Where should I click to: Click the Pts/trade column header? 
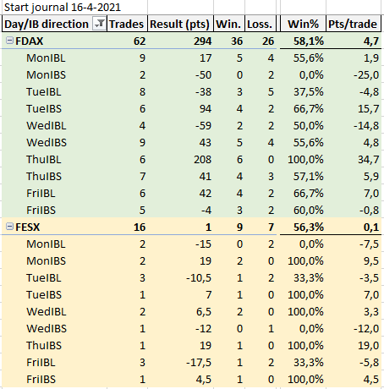click(x=353, y=24)
